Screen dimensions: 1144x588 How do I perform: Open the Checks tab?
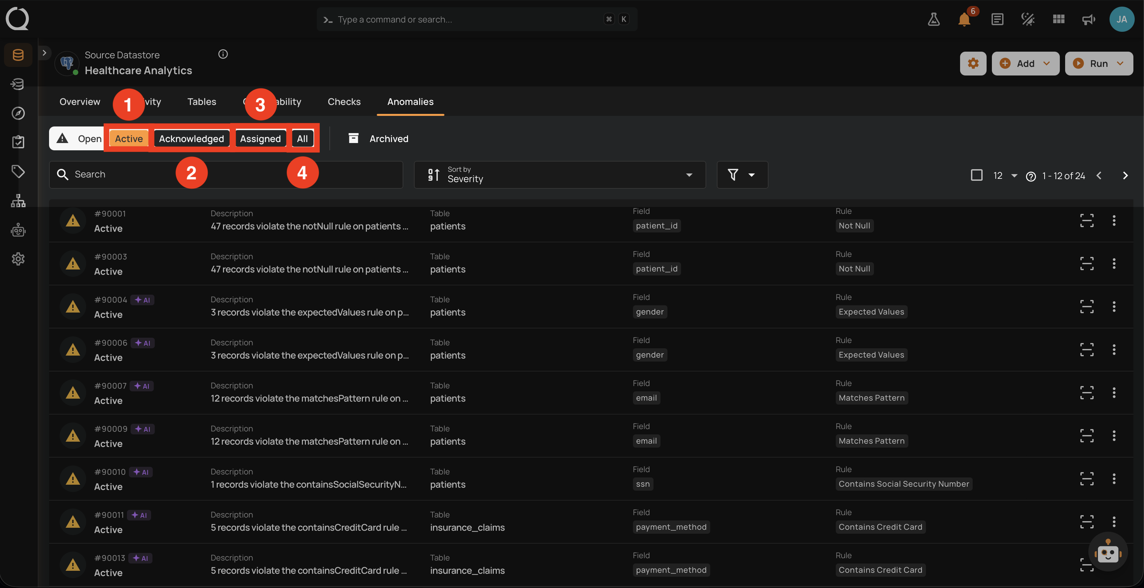click(344, 102)
